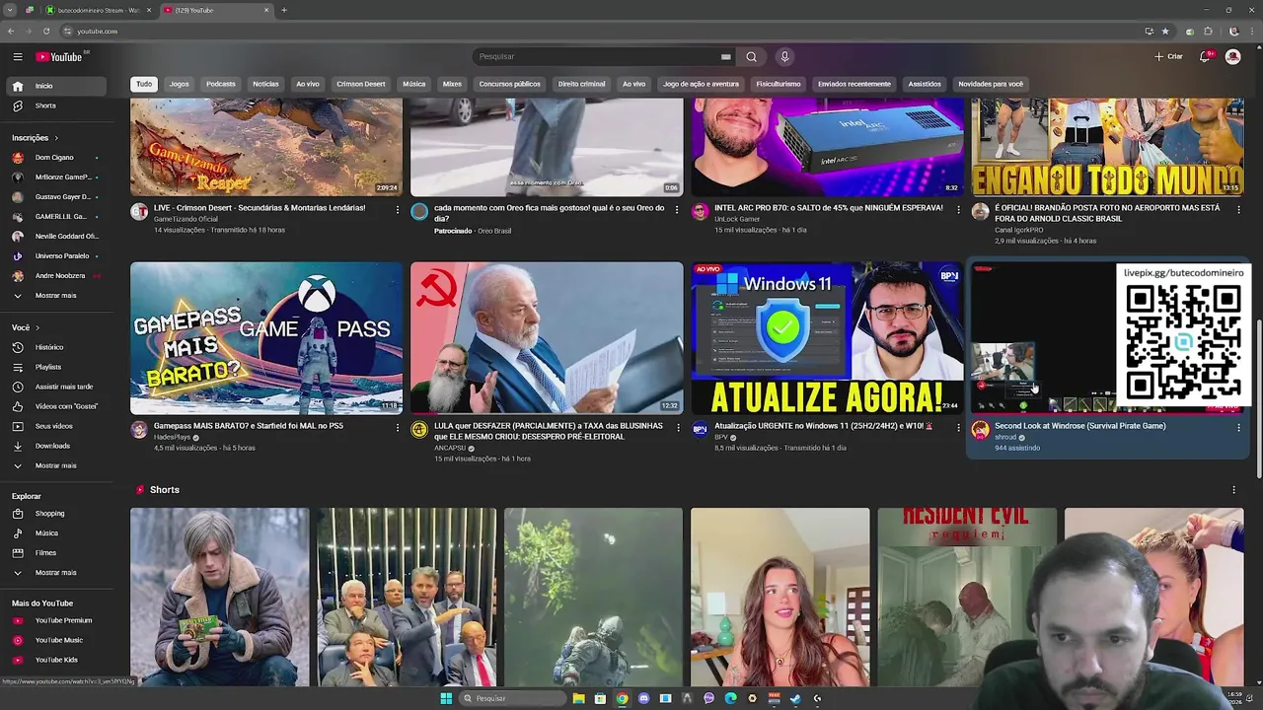Select the Crimson Desert filter chip
This screenshot has width=1263, height=710.
pos(361,84)
